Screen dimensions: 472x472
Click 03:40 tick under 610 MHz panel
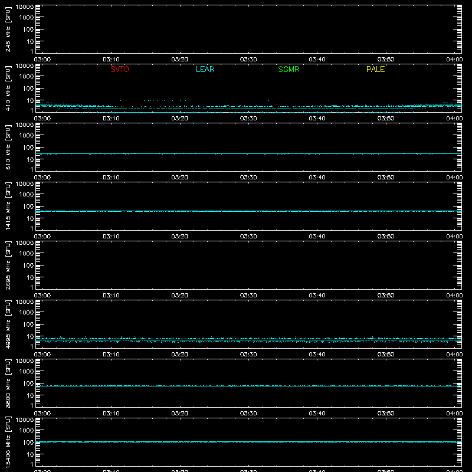coord(317,178)
